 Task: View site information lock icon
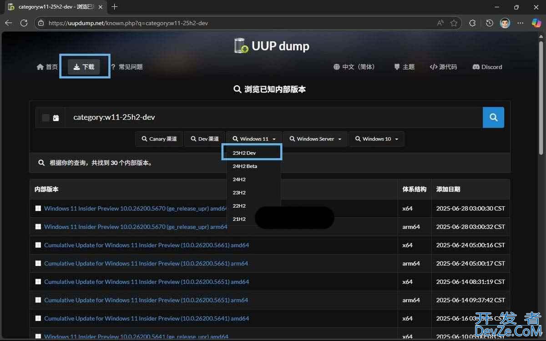[x=41, y=23]
